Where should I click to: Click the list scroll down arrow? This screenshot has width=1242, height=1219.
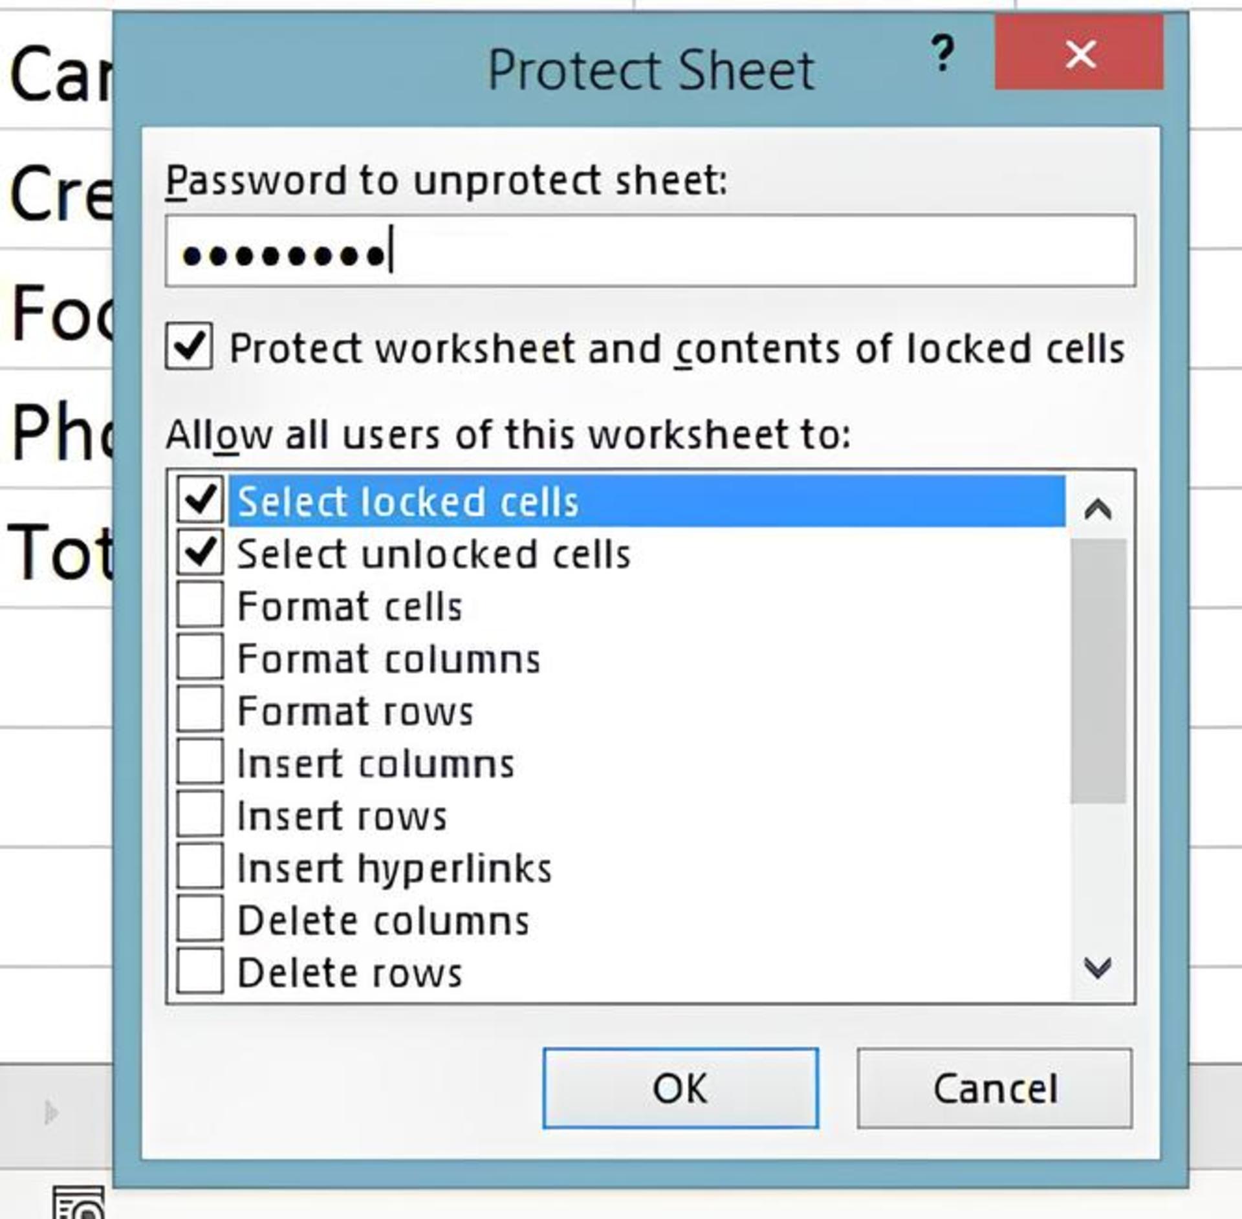tap(1098, 967)
